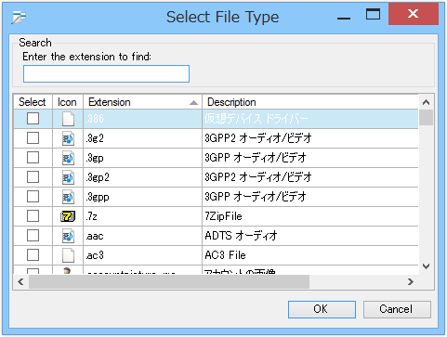Click the 7-Zip icon for .7z
447x337 pixels.
coord(68,216)
